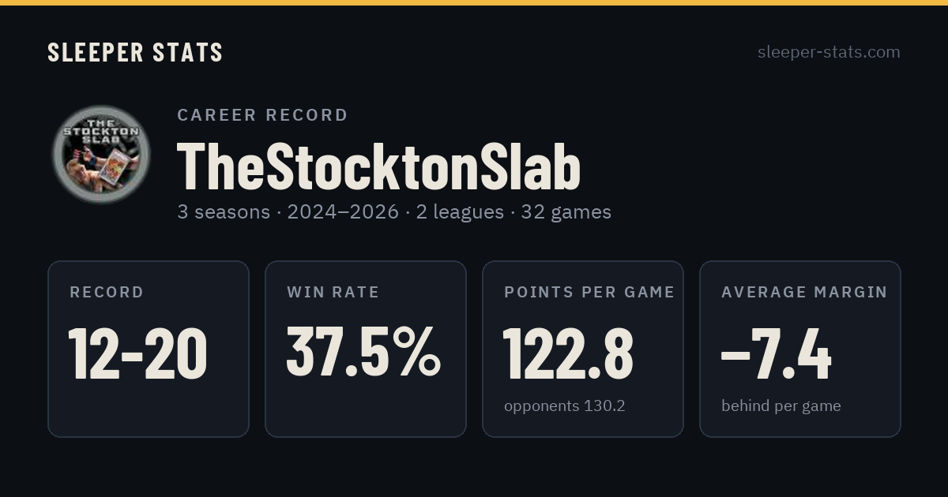Image resolution: width=948 pixels, height=497 pixels.
Task: Click the WIN RATE card label
Action: tap(333, 293)
